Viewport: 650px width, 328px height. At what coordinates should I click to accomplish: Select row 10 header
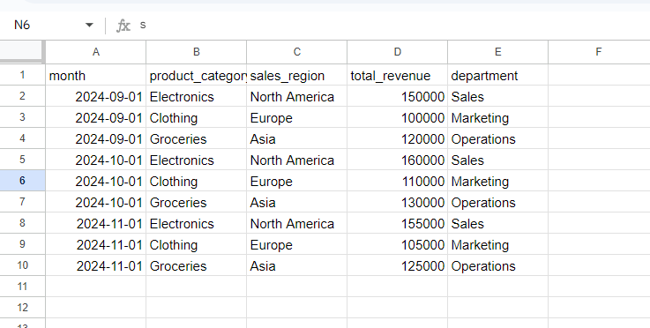(22, 265)
